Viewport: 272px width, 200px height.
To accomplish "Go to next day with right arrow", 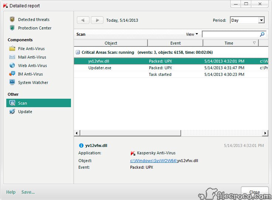I will pos(97,20).
